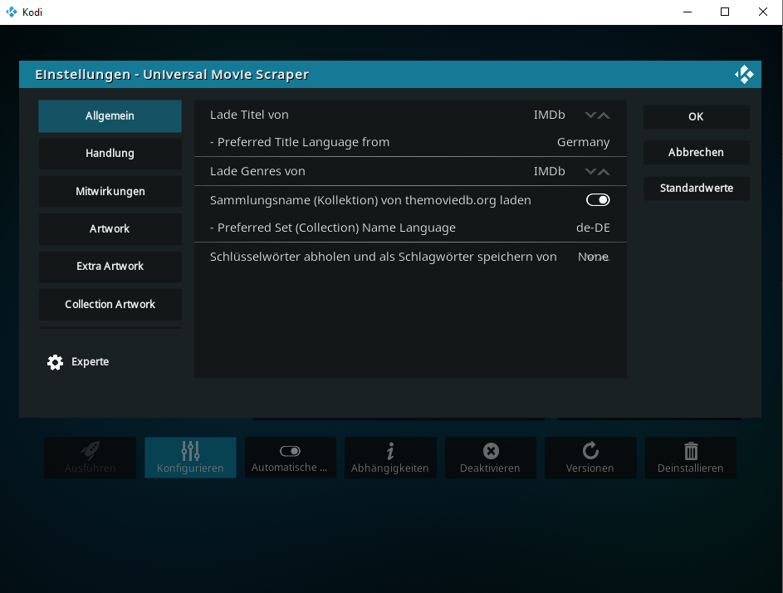
Task: Click the up arrow for Lade Titel von
Action: [x=604, y=115]
